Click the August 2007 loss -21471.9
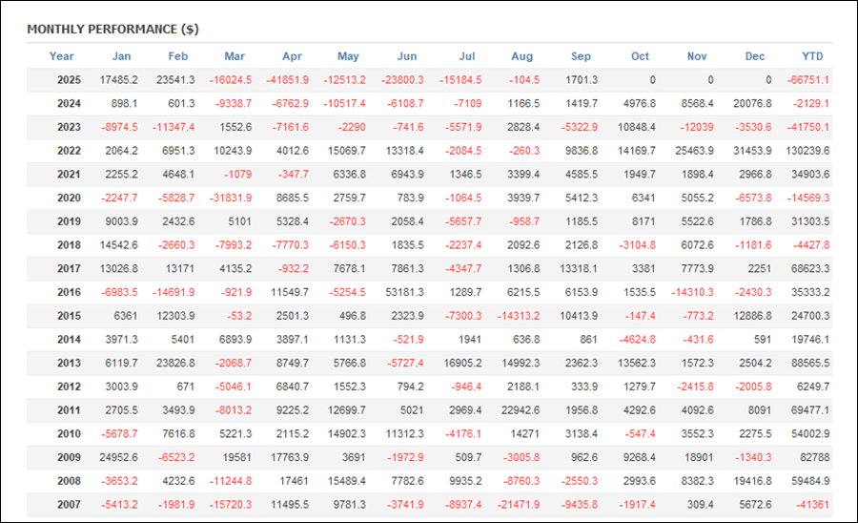 pyautogui.click(x=520, y=506)
